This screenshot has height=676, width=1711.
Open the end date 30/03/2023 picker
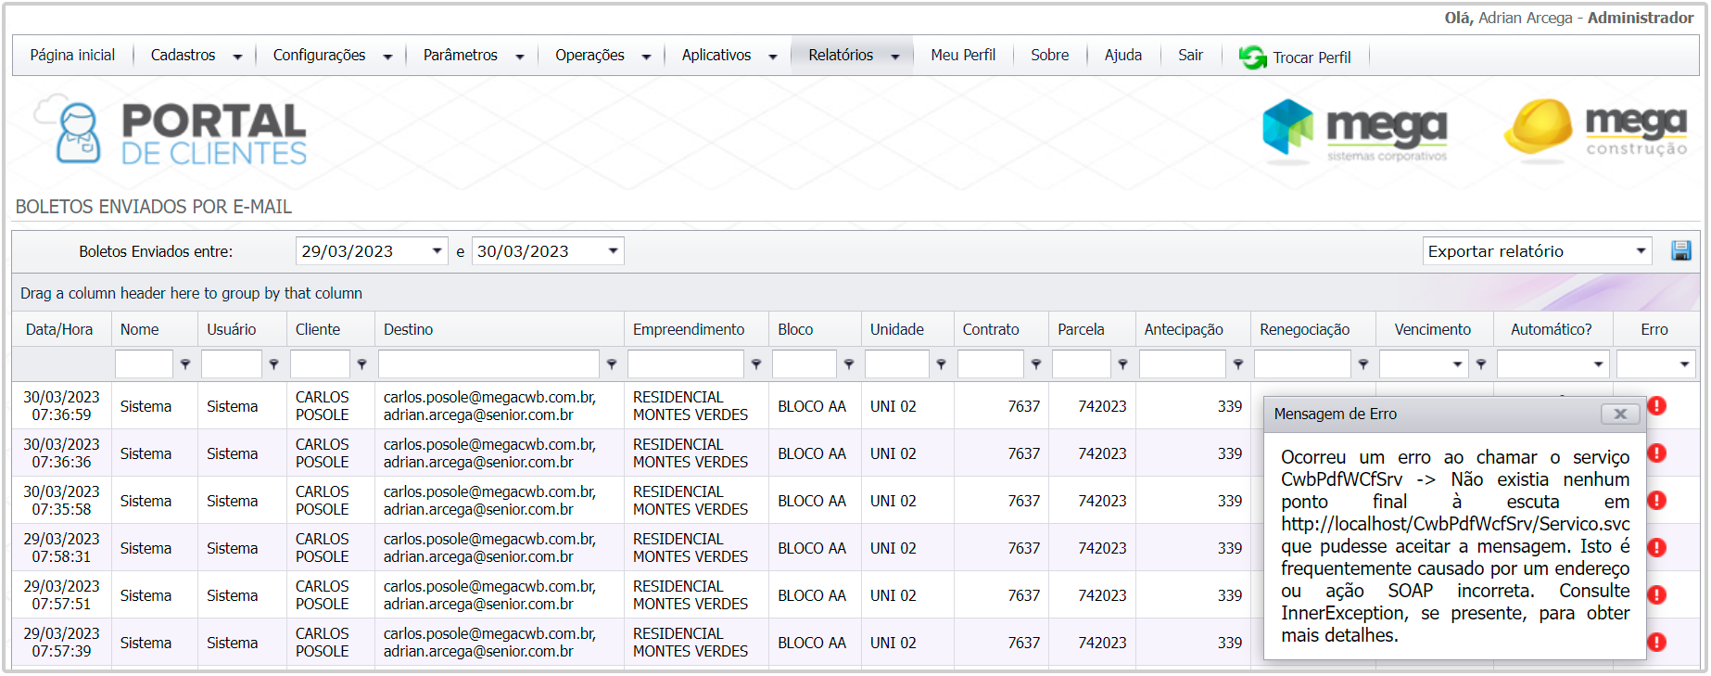click(x=613, y=251)
